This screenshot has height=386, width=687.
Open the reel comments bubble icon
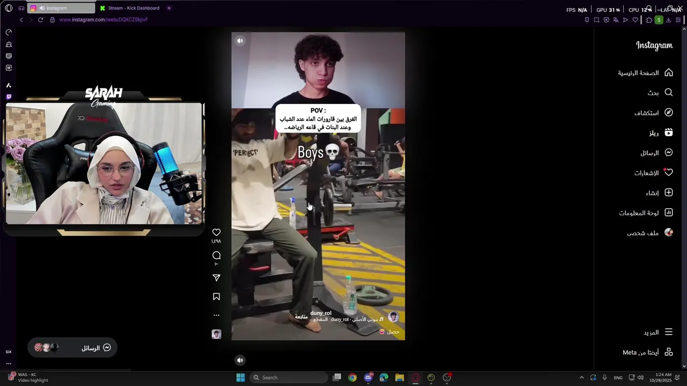pyautogui.click(x=216, y=255)
